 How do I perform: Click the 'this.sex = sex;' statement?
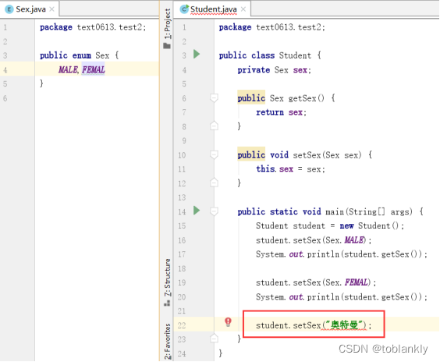pyautogui.click(x=290, y=169)
